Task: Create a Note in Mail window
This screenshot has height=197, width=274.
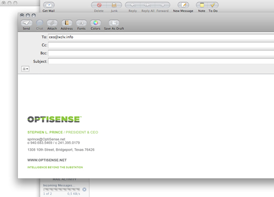Action: click(x=201, y=5)
